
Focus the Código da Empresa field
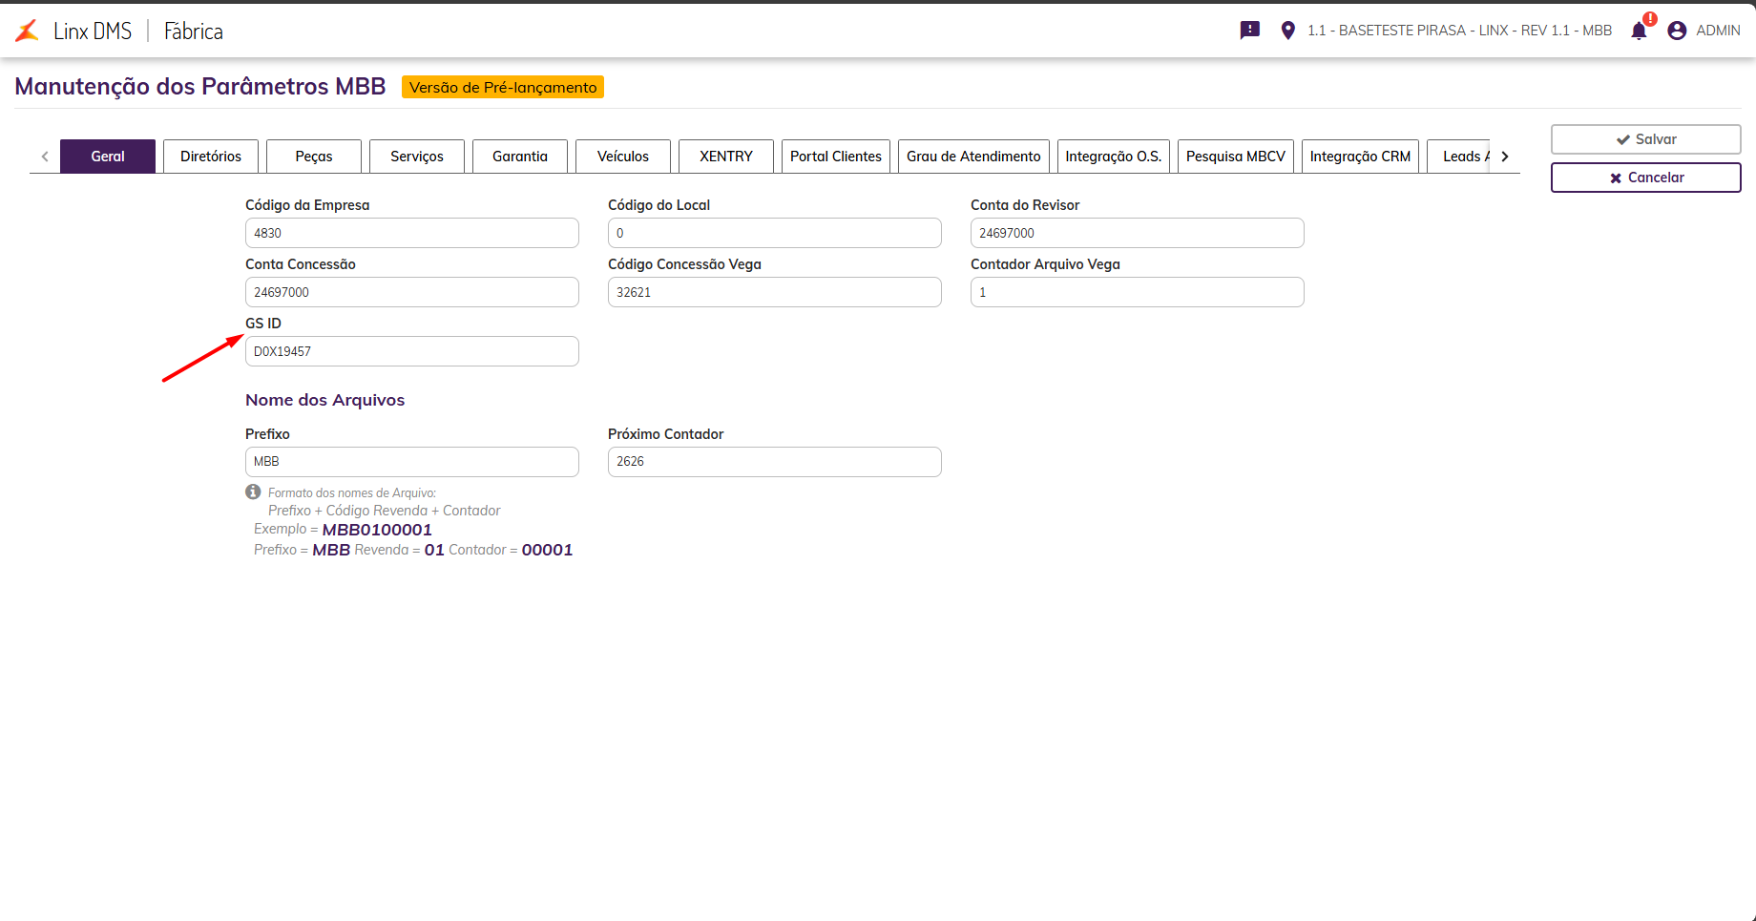[412, 233]
